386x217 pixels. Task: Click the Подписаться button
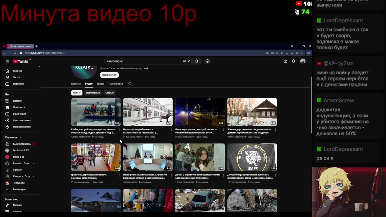[109, 75]
